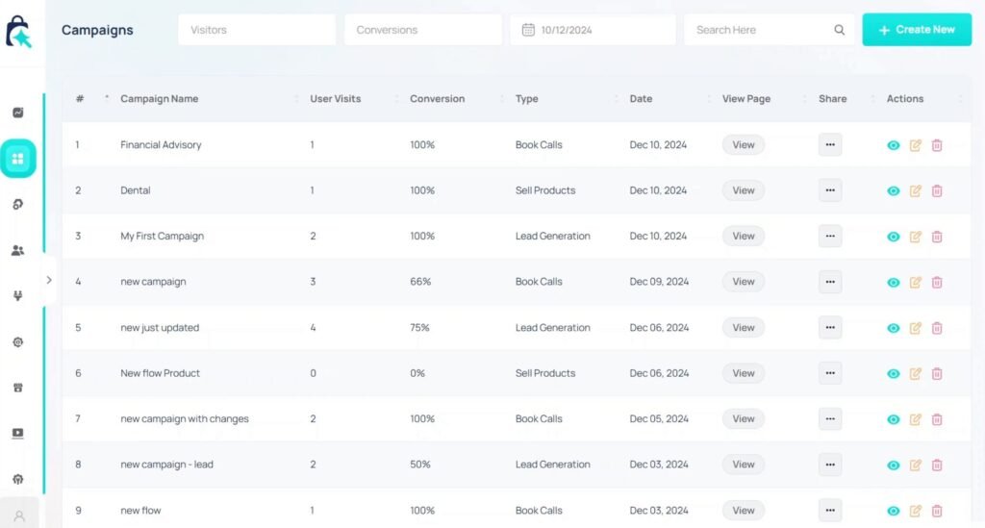Open Share options menu for new campaign row
The width and height of the screenshot is (985, 528).
[830, 282]
